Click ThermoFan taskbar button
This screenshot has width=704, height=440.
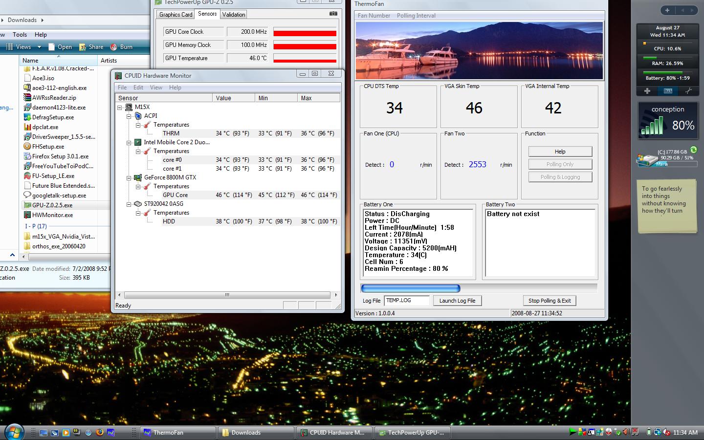(178, 432)
